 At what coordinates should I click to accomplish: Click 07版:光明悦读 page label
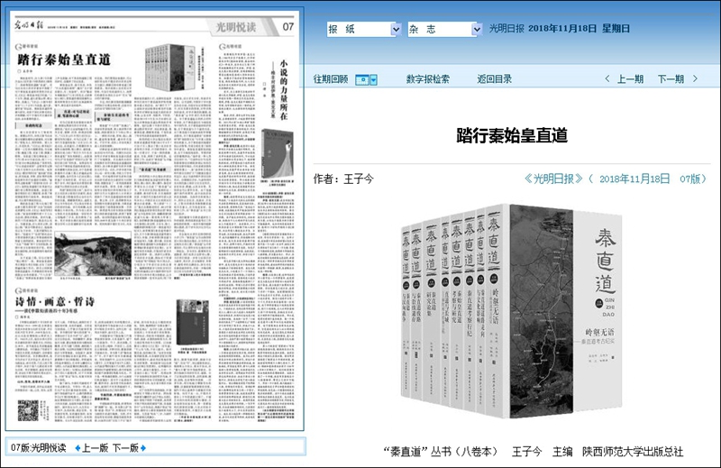pyautogui.click(x=39, y=448)
